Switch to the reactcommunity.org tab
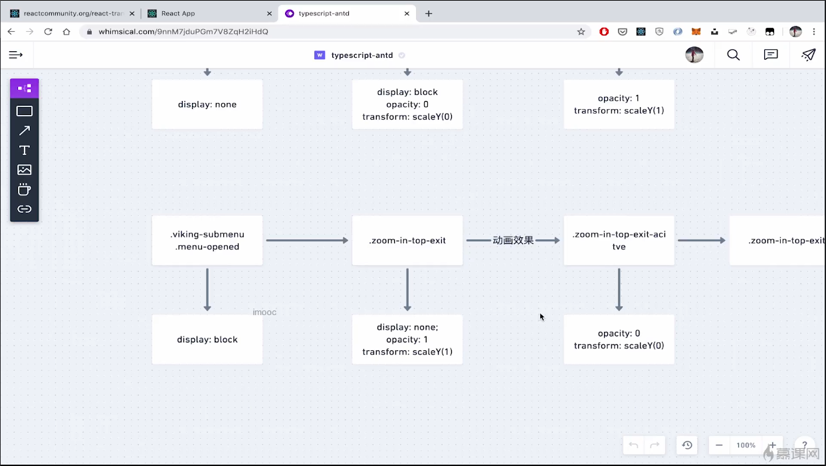The image size is (826, 466). 70,13
